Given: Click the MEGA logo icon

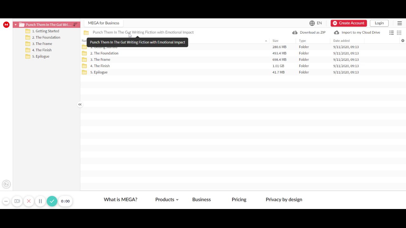Looking at the screenshot, I should click(6, 25).
